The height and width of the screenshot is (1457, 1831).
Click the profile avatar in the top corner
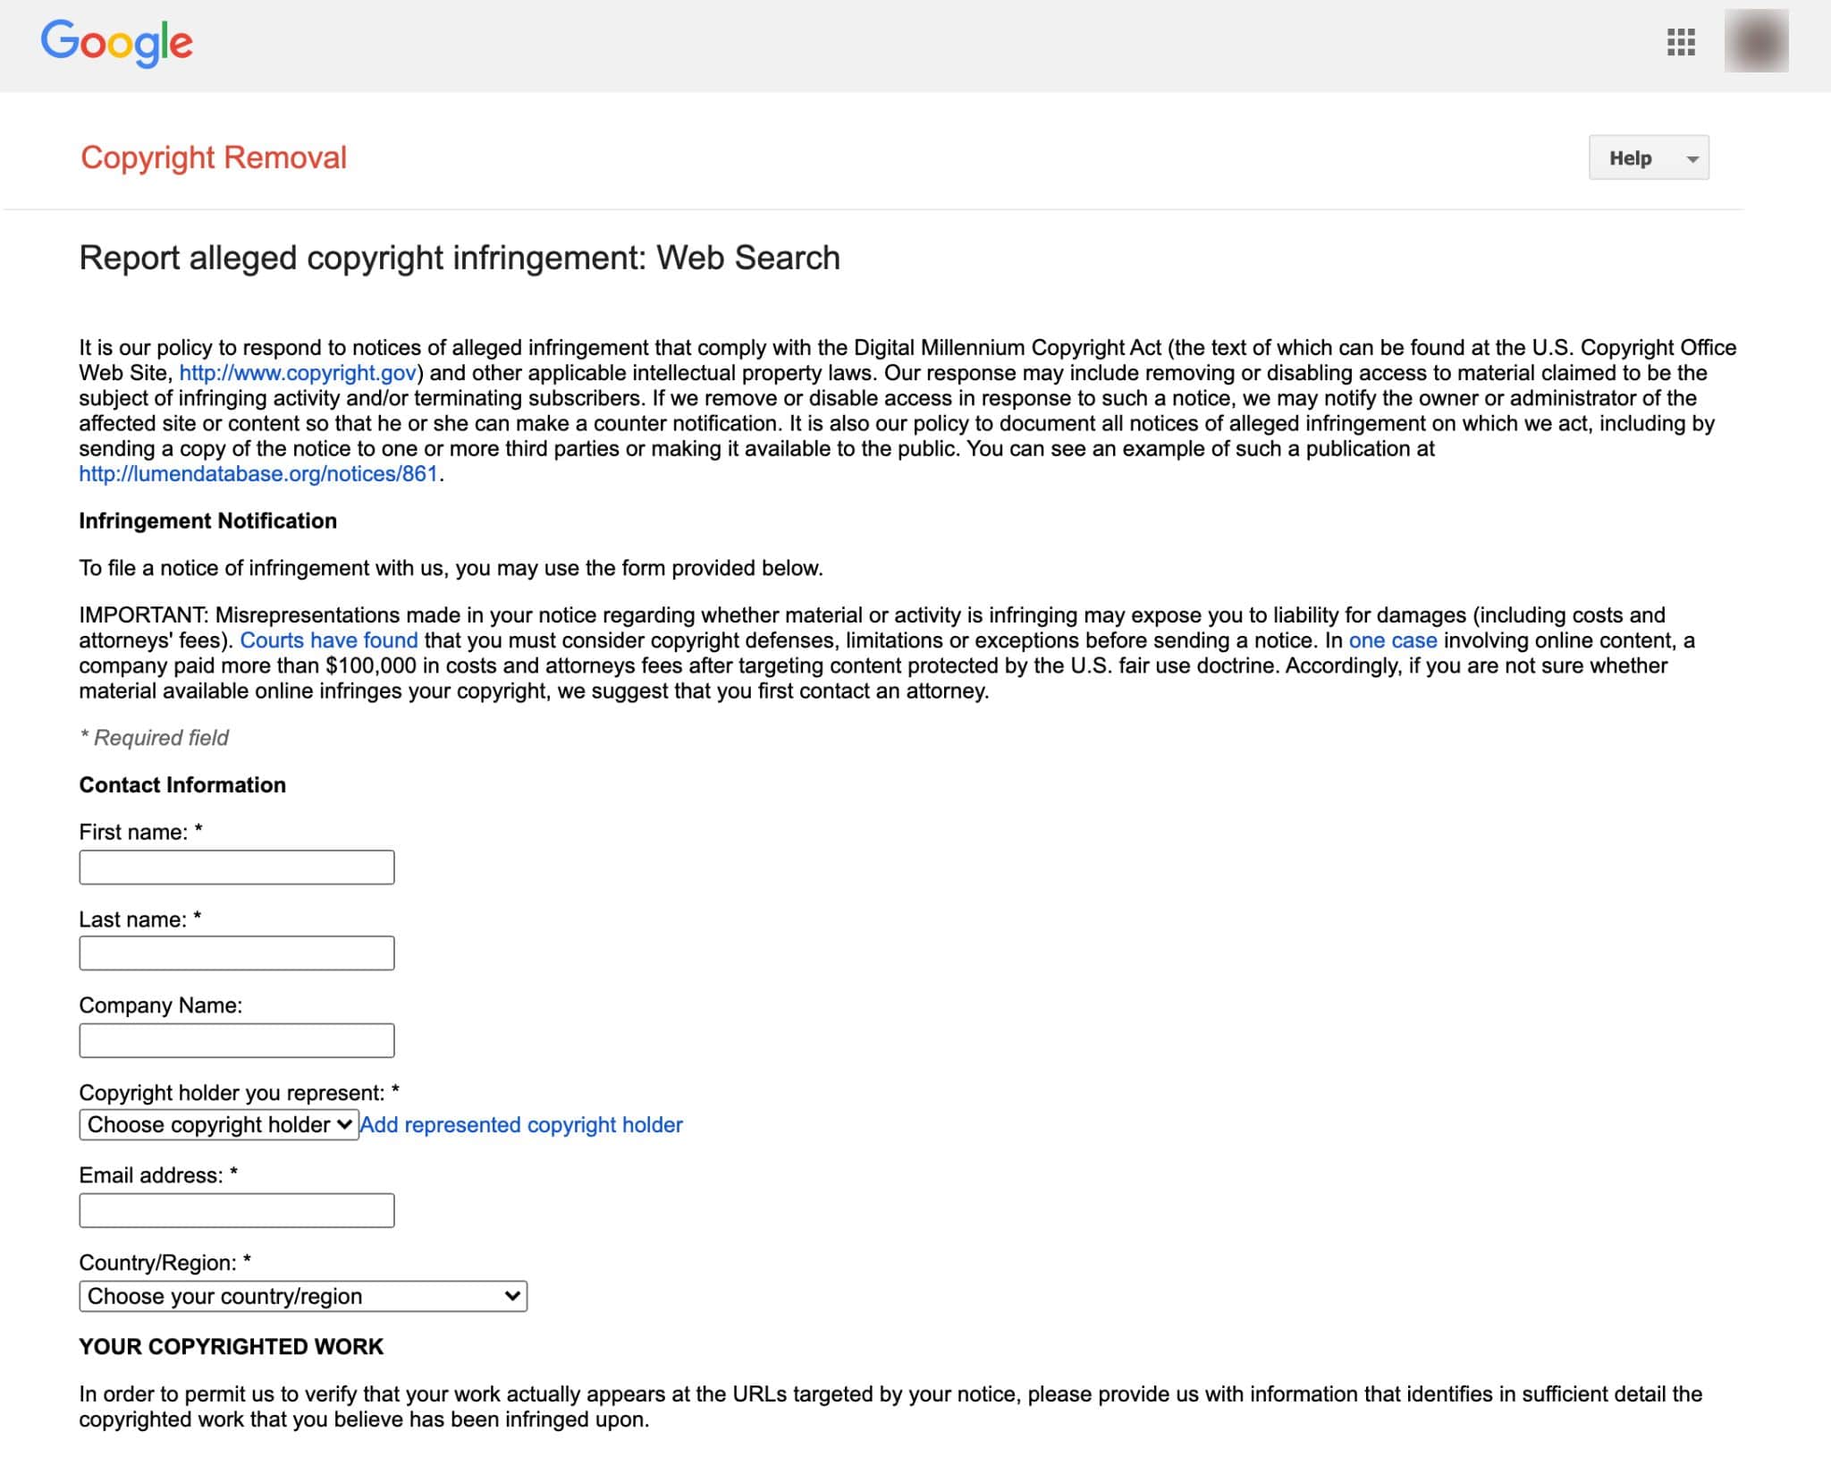point(1756,41)
